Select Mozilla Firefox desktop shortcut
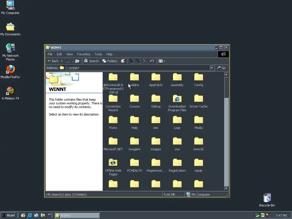Screen dimensions: 292x219 [x=10, y=72]
